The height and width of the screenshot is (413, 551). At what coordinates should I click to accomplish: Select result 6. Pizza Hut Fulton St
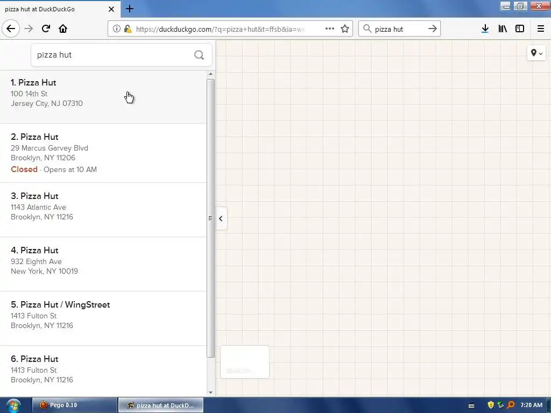[x=103, y=371]
